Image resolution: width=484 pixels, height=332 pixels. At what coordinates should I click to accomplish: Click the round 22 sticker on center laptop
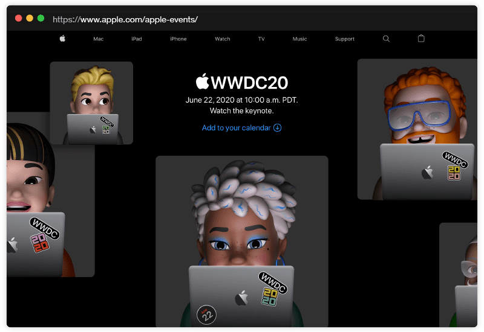pos(206,314)
